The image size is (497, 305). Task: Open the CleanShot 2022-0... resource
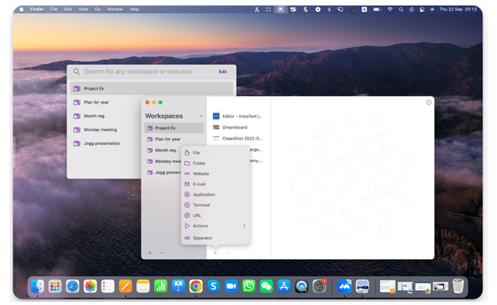coord(237,138)
